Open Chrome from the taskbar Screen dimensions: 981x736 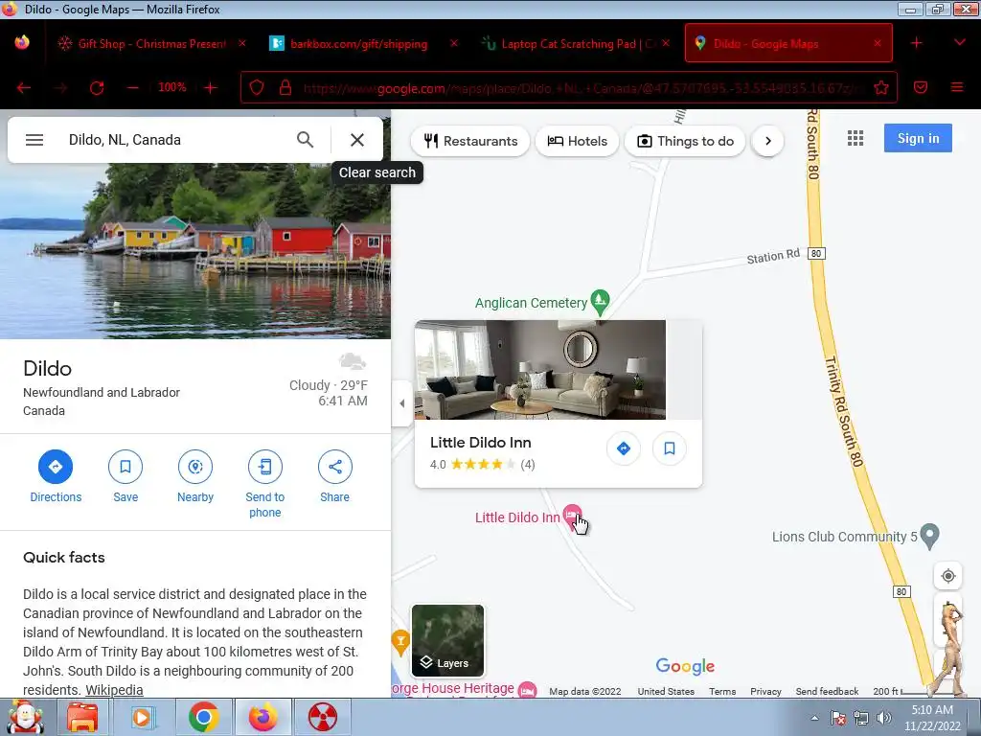point(203,717)
